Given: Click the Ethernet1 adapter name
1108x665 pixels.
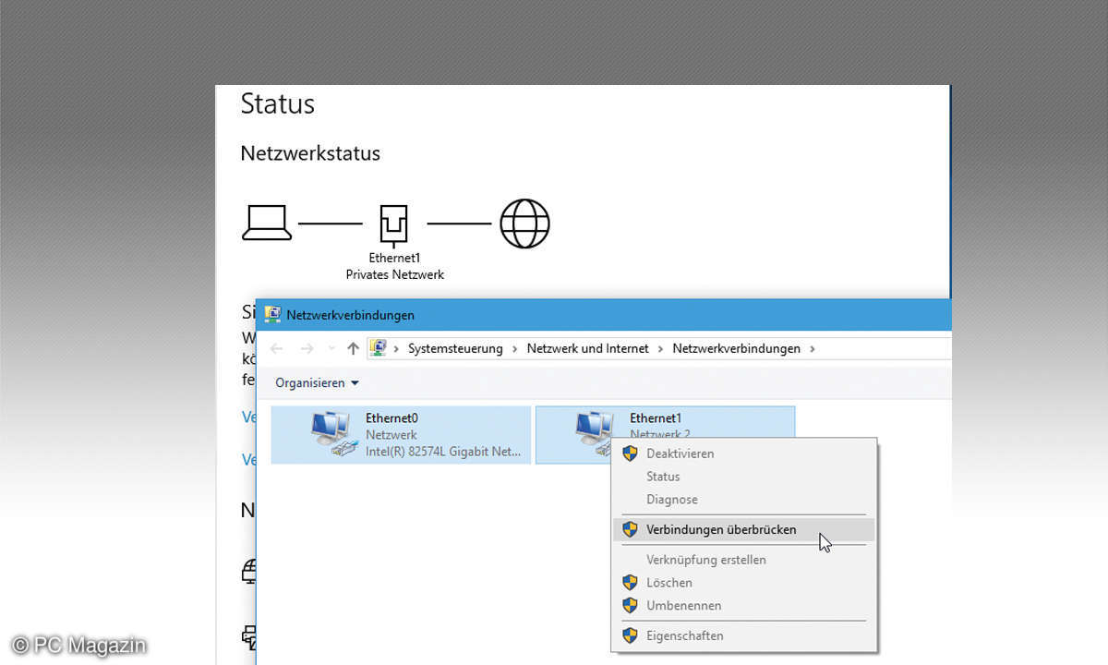Looking at the screenshot, I should coord(656,417).
